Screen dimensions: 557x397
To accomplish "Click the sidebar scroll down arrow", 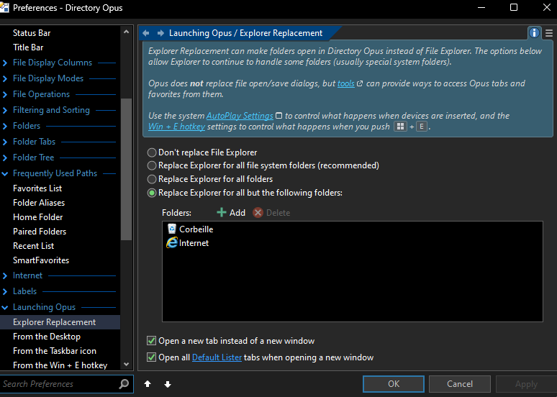I will 126,365.
